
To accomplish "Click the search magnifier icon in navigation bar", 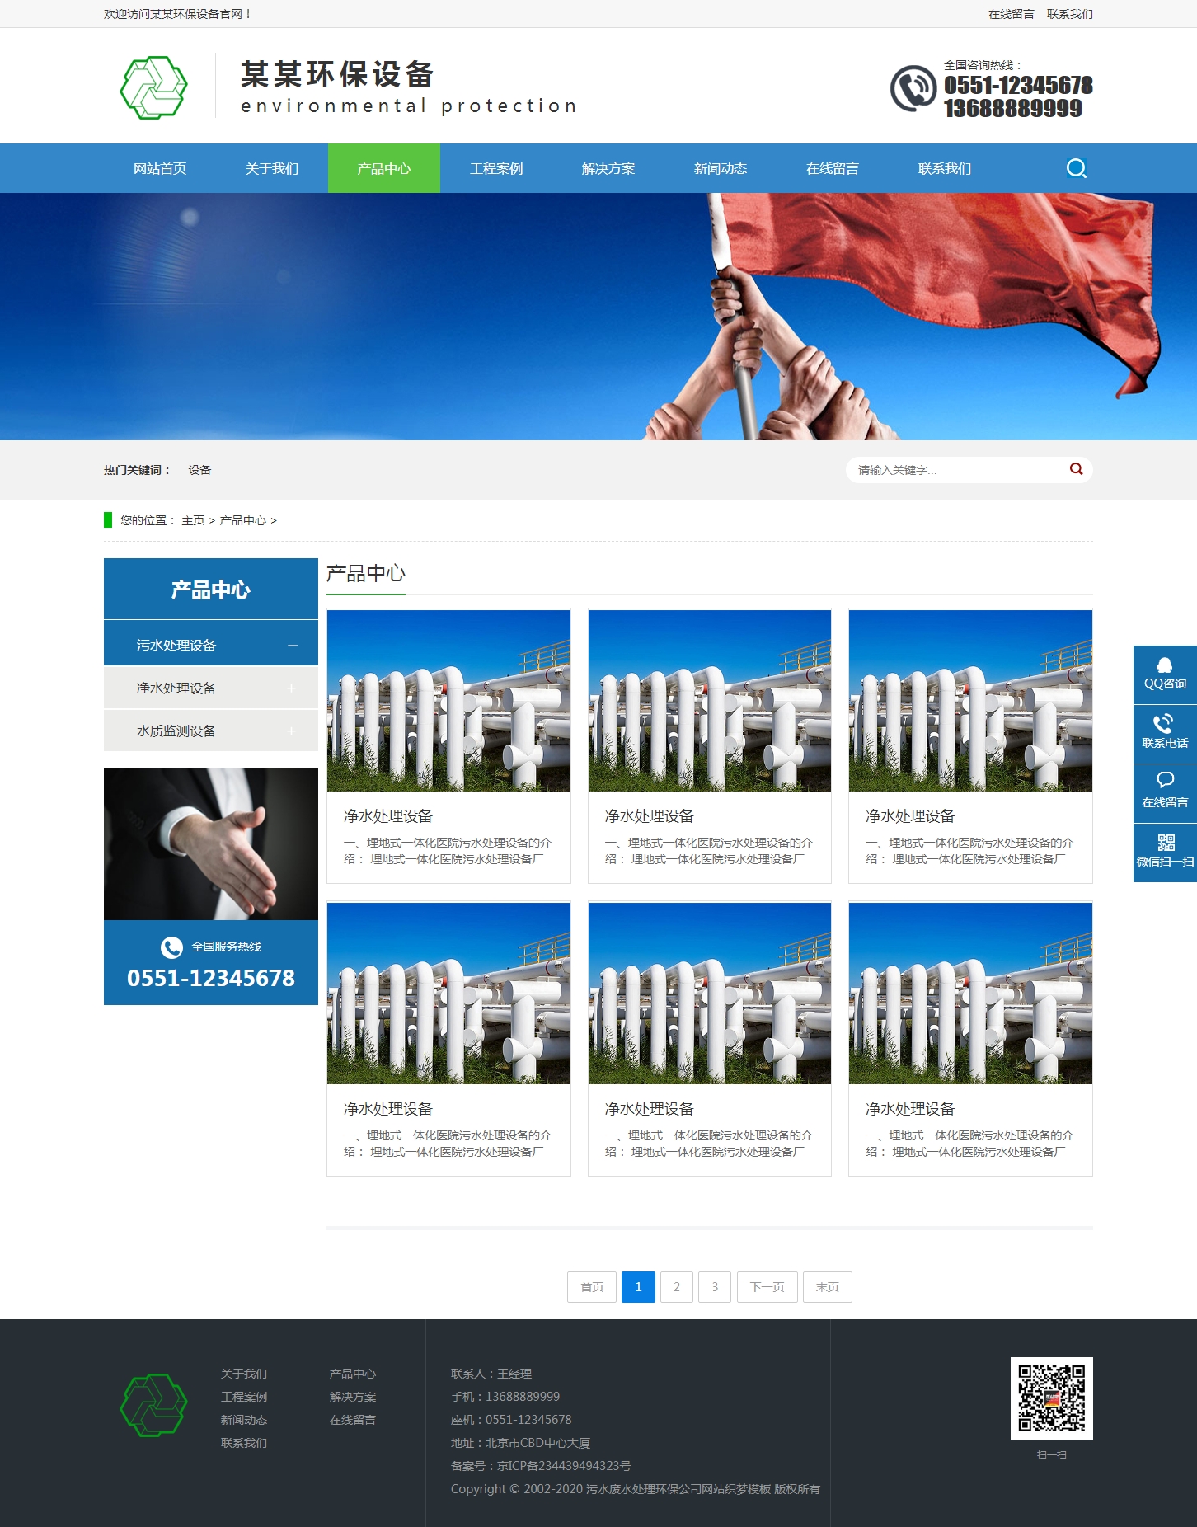I will [1076, 168].
